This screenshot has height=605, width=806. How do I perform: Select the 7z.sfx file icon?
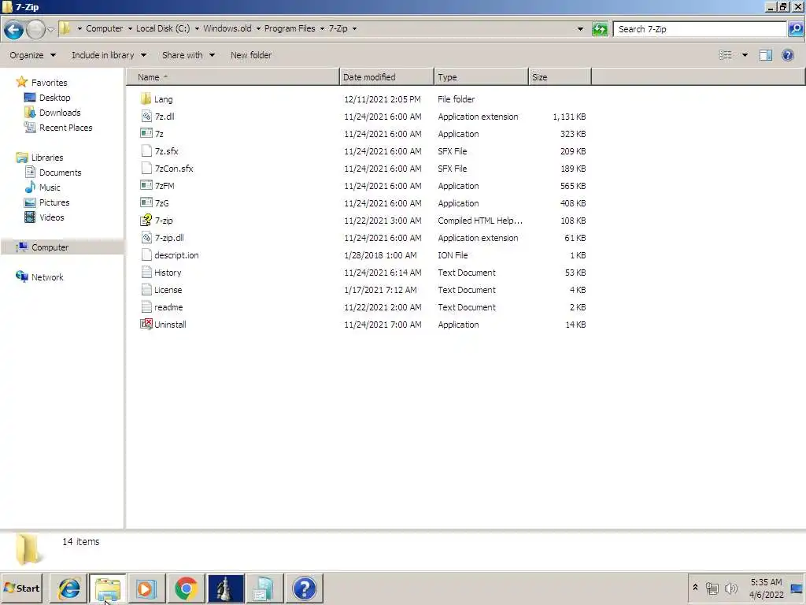(x=146, y=150)
